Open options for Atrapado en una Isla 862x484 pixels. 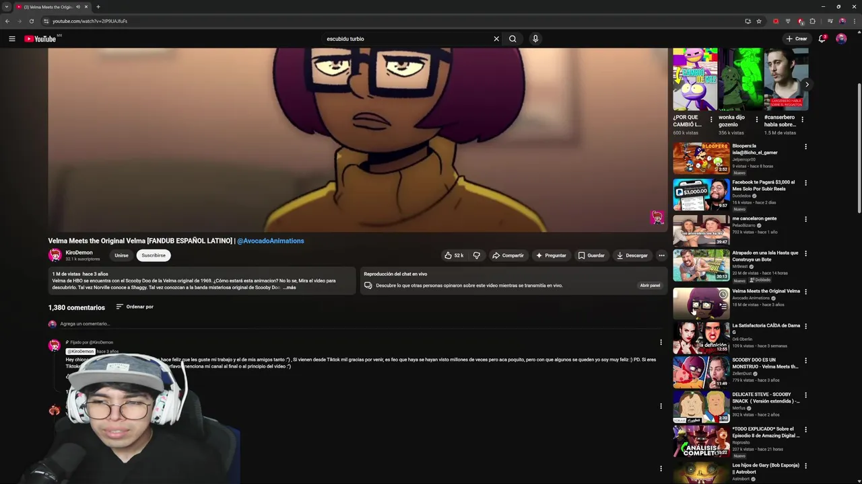point(805,253)
